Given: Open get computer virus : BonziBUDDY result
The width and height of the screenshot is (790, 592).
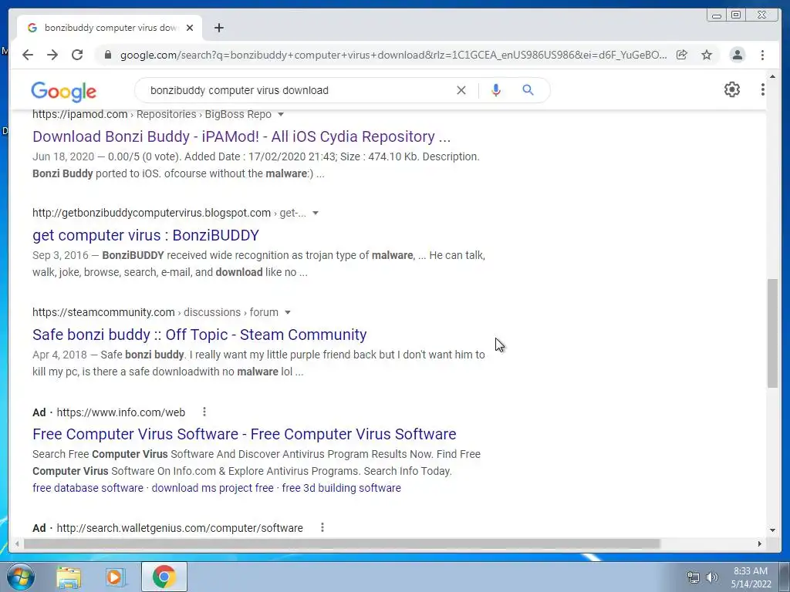Looking at the screenshot, I should (146, 235).
